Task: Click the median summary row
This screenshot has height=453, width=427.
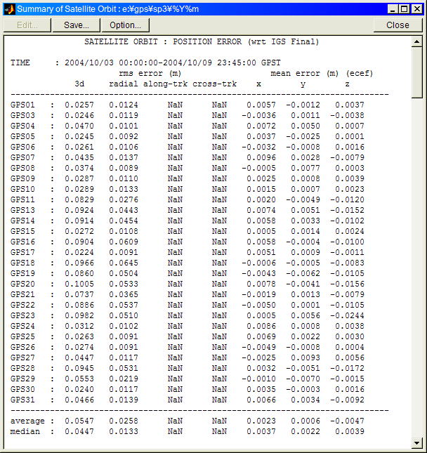Action: point(190,431)
